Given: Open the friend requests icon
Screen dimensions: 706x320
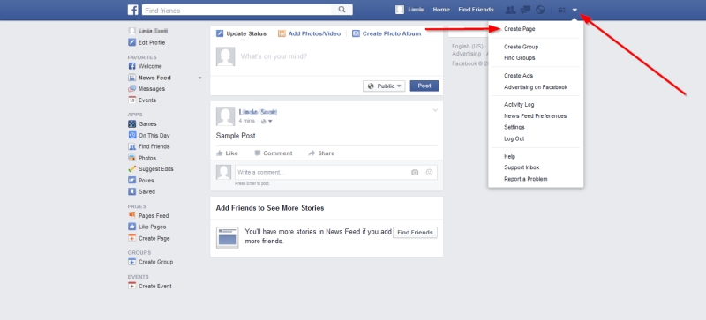Looking at the screenshot, I should 510,10.
